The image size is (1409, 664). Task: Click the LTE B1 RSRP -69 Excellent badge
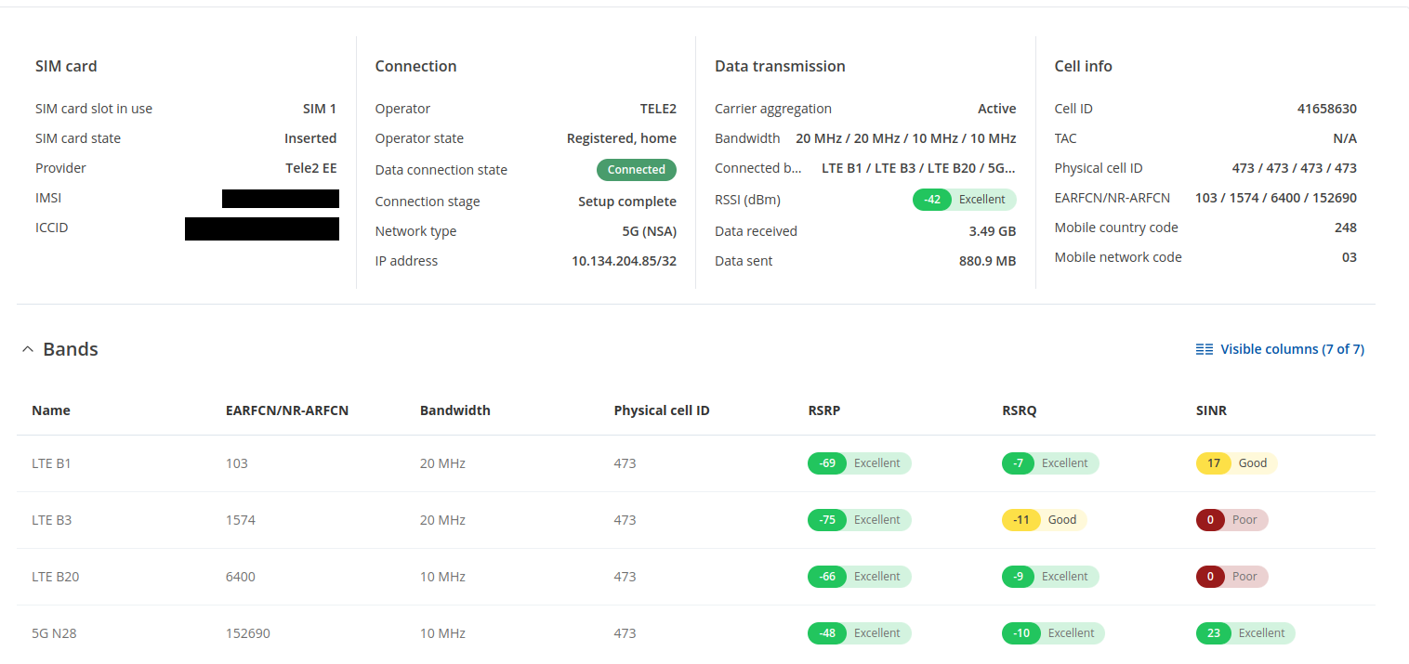(x=860, y=463)
